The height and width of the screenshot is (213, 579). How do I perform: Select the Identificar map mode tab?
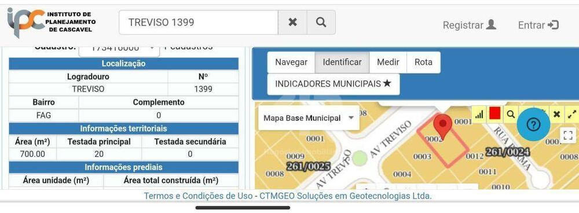coord(342,62)
